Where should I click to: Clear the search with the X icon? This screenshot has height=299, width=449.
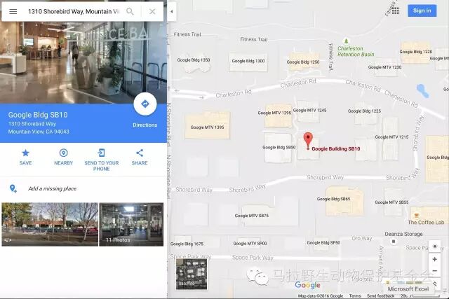(152, 11)
